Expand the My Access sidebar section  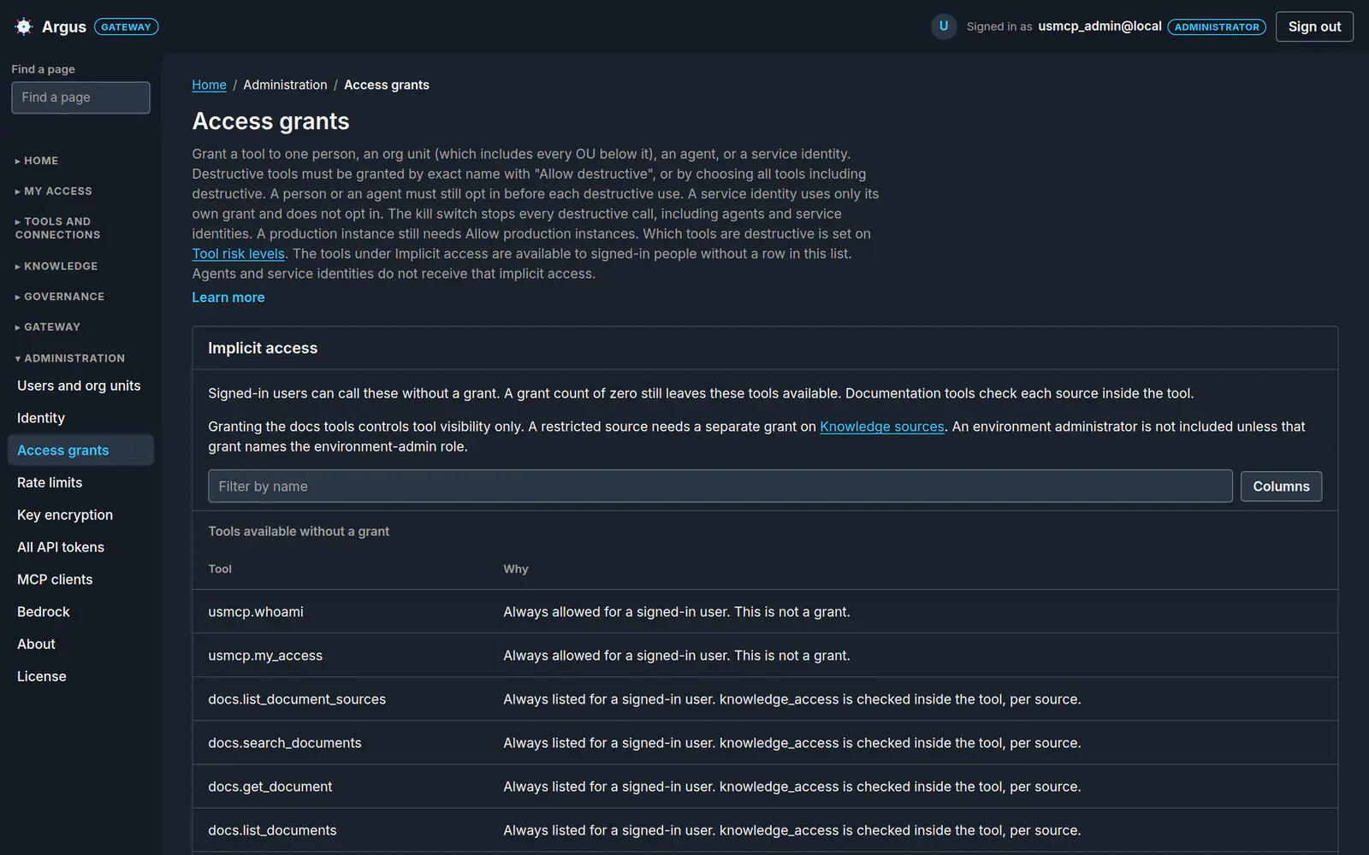click(x=53, y=192)
